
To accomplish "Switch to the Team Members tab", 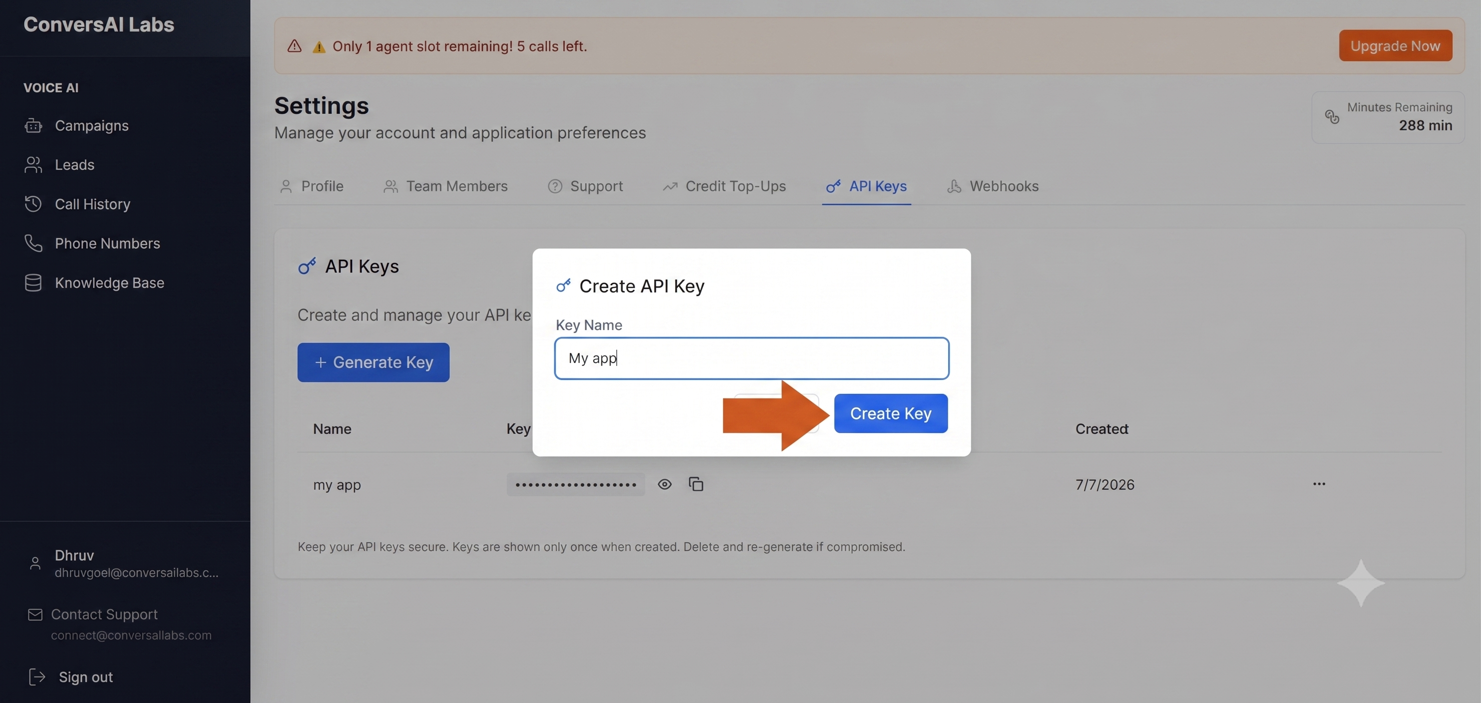I will click(x=445, y=186).
